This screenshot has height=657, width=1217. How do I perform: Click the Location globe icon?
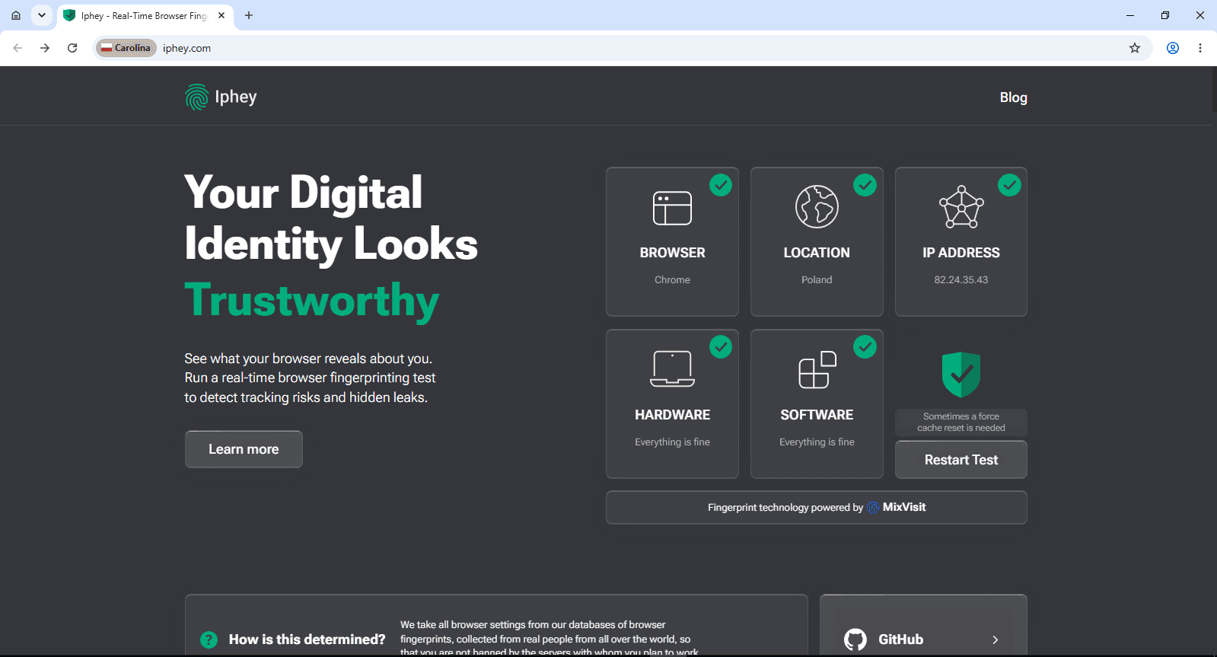click(817, 206)
